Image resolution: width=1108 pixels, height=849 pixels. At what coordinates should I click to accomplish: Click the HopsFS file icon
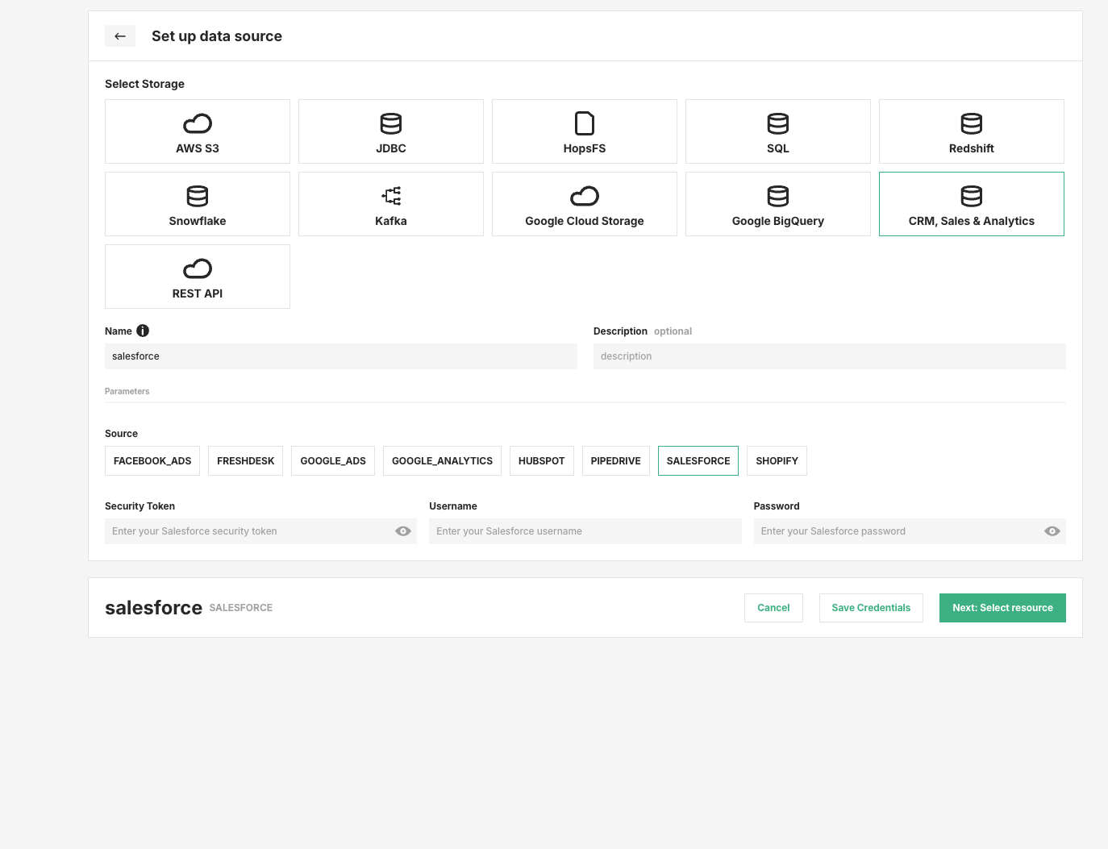click(x=584, y=123)
